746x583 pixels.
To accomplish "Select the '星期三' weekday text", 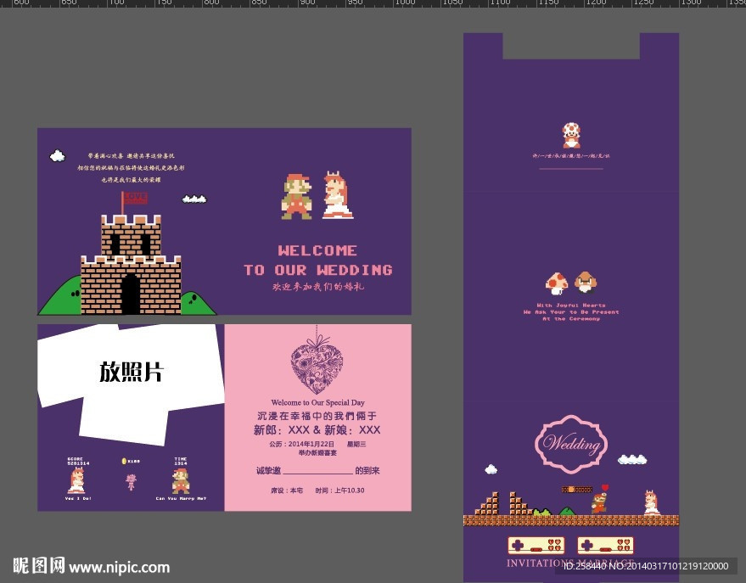I will pyautogui.click(x=356, y=444).
